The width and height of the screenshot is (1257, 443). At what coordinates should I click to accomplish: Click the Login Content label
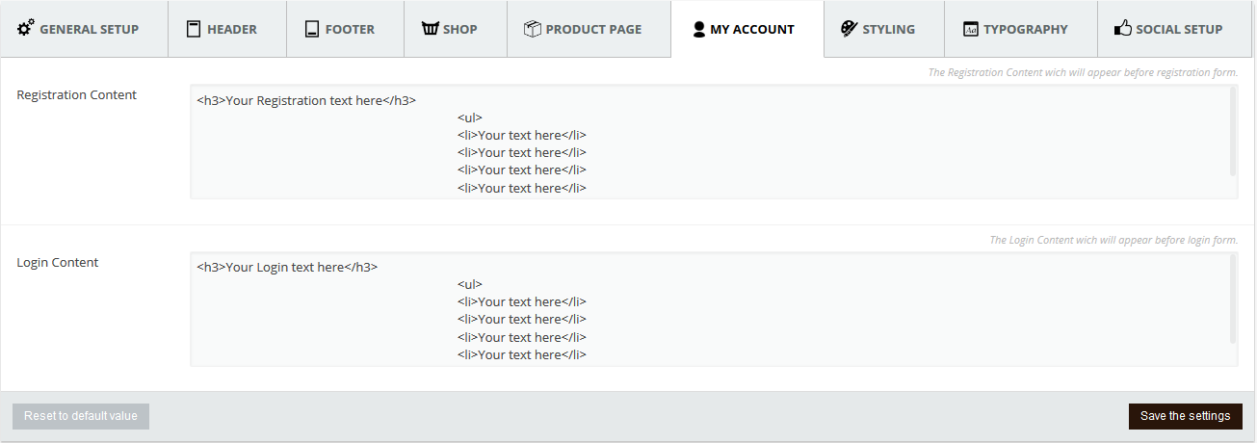click(x=58, y=262)
